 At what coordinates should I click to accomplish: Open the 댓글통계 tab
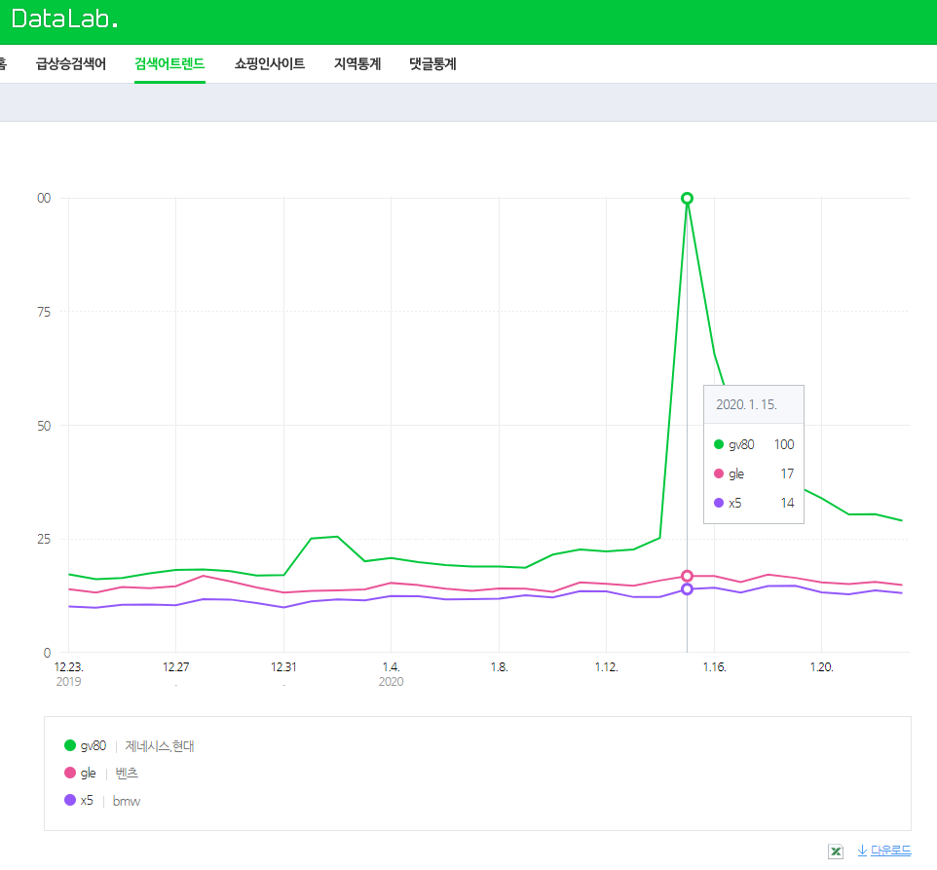(432, 64)
